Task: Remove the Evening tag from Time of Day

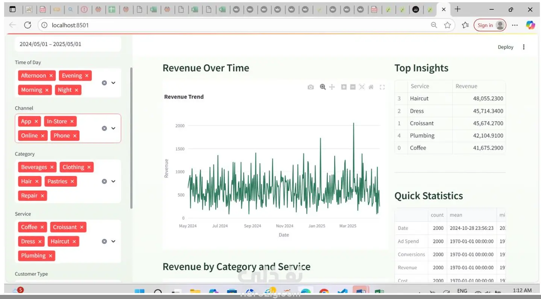Action: (87, 76)
